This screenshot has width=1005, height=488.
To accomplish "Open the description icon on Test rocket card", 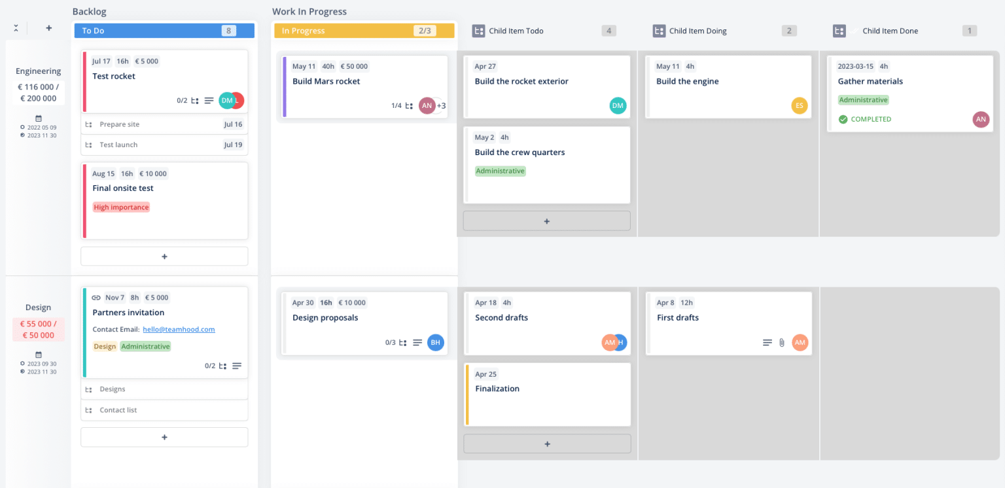I will 209,100.
